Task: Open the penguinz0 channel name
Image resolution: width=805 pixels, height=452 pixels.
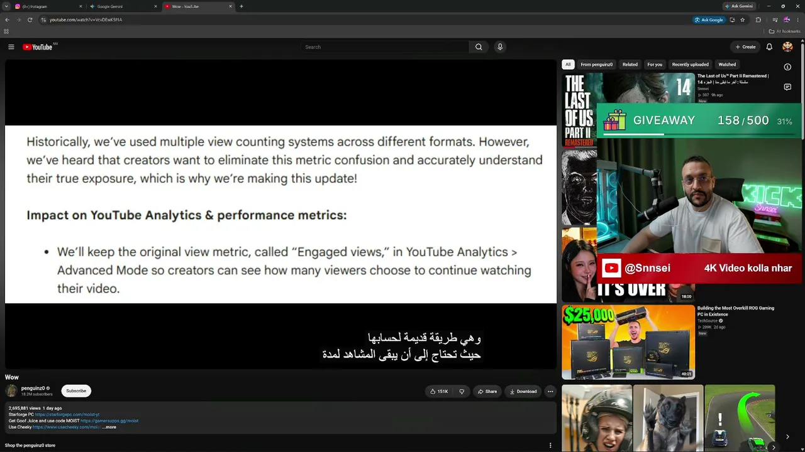Action: (x=33, y=388)
